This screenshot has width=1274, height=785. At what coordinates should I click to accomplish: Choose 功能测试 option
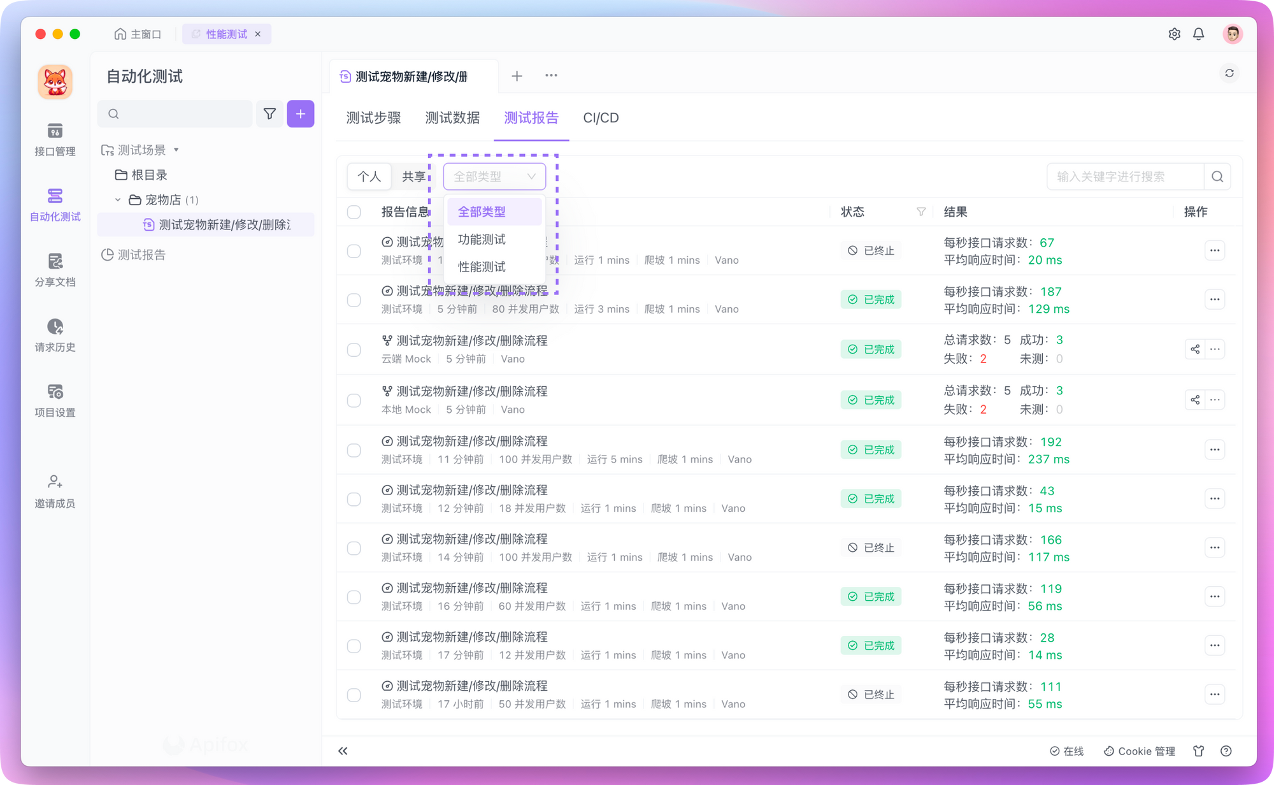pos(494,239)
